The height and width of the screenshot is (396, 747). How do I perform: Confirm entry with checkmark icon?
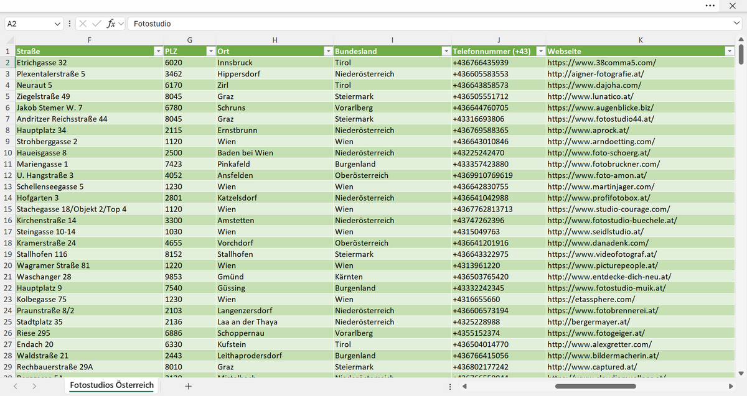pyautogui.click(x=96, y=24)
